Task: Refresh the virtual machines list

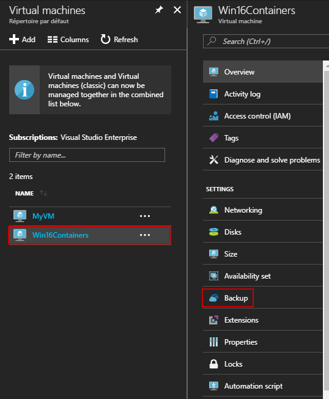Action: point(119,40)
